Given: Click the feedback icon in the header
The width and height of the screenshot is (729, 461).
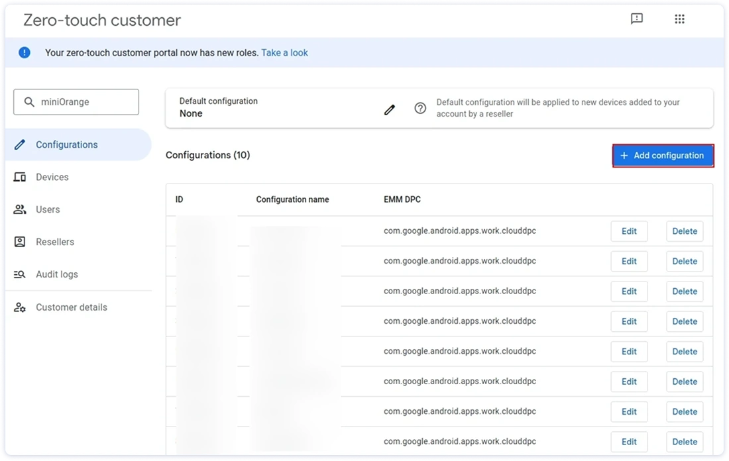Looking at the screenshot, I should click(x=636, y=19).
